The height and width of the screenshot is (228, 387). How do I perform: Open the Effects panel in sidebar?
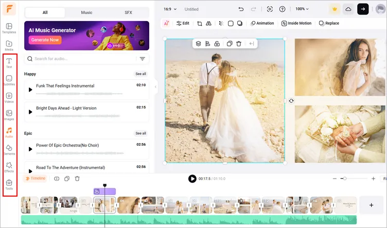(9, 167)
